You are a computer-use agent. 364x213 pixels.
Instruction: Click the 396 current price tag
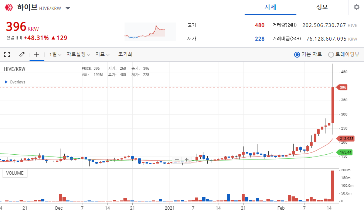point(342,87)
